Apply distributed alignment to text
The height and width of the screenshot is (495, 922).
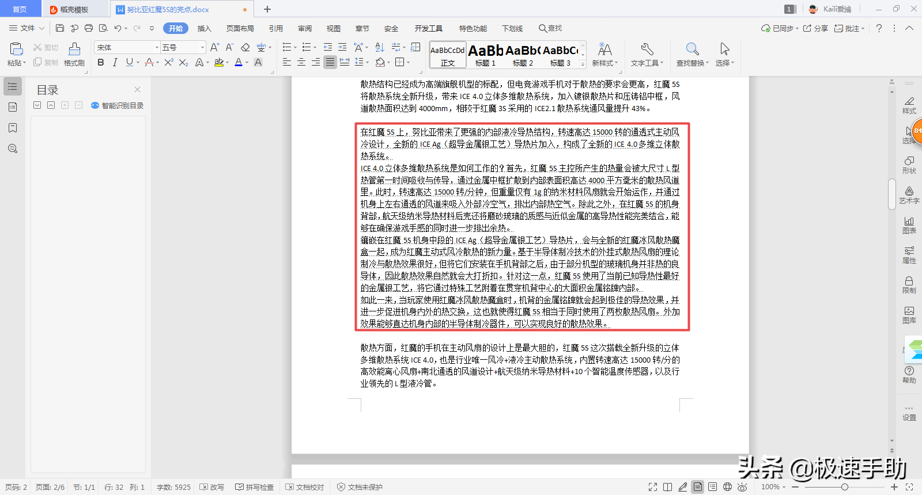point(345,62)
